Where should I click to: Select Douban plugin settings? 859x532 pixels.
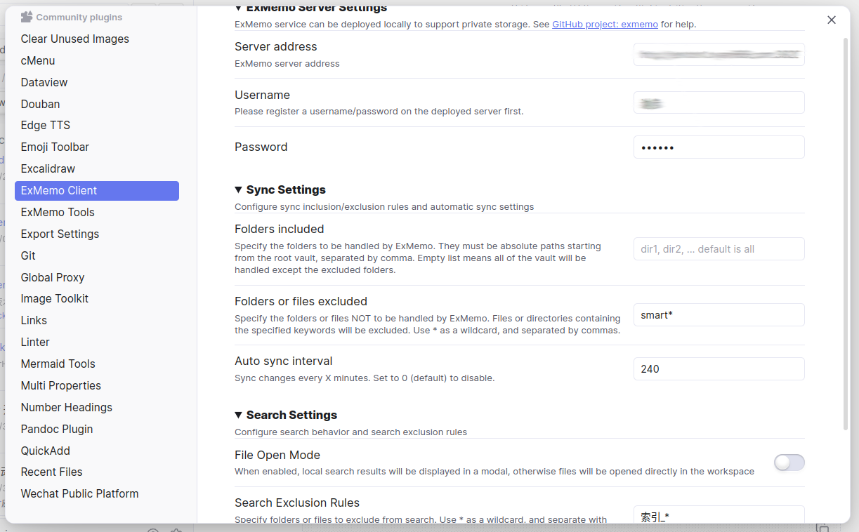click(97, 104)
